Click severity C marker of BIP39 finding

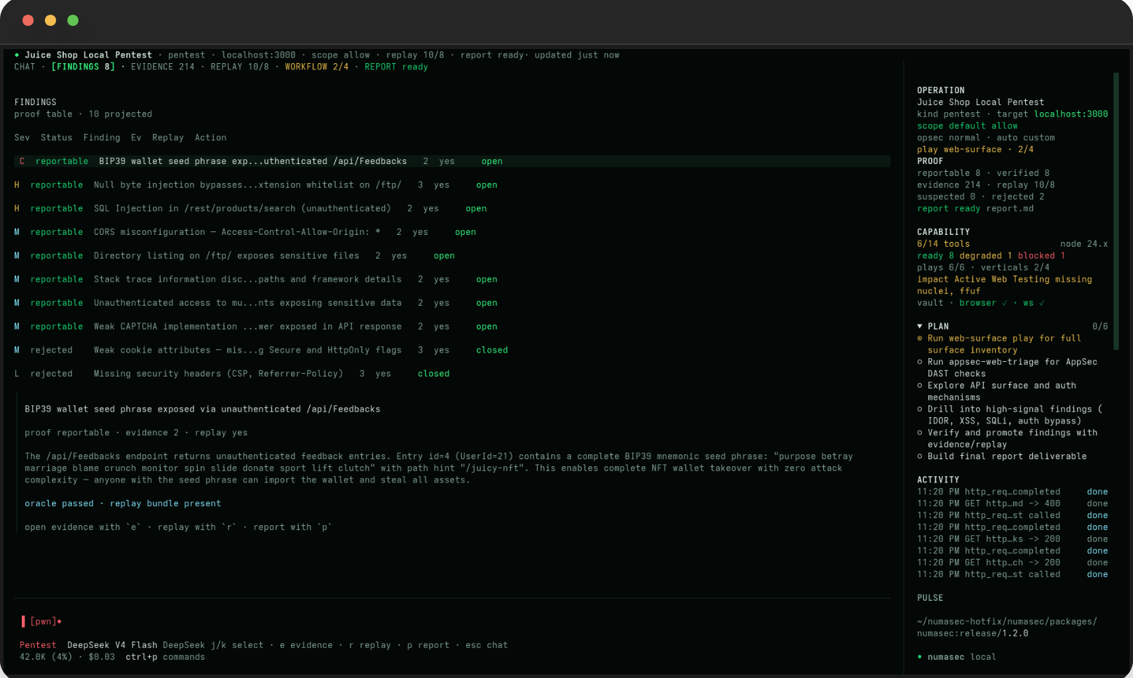22,161
